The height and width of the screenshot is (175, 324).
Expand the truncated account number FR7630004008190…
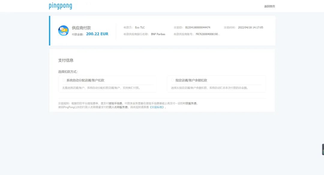[207, 34]
